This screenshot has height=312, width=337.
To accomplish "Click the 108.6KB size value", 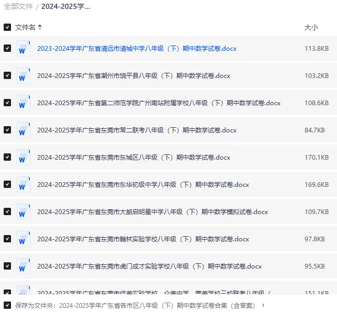I will 317,103.
